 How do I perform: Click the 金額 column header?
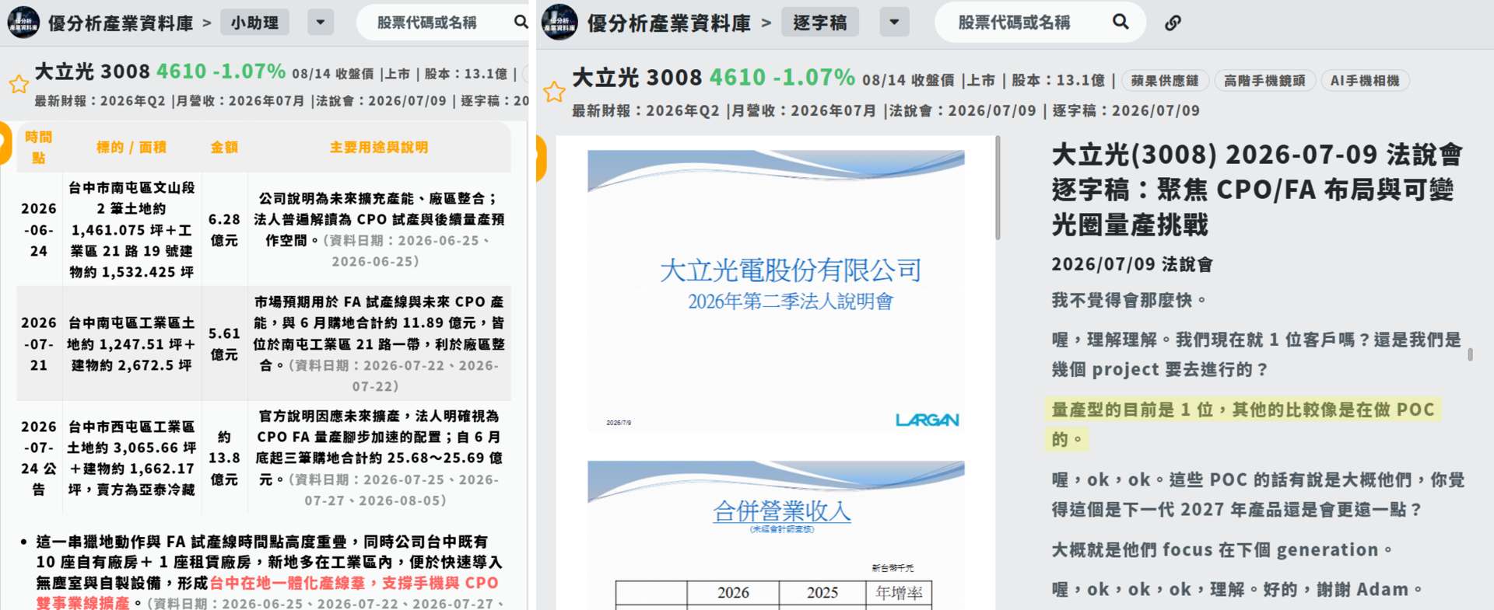[x=224, y=147]
